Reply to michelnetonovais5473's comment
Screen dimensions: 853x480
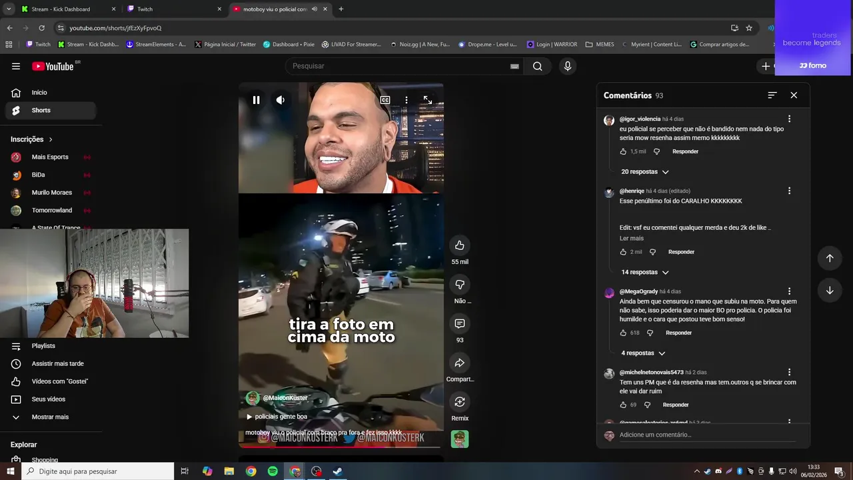click(676, 405)
